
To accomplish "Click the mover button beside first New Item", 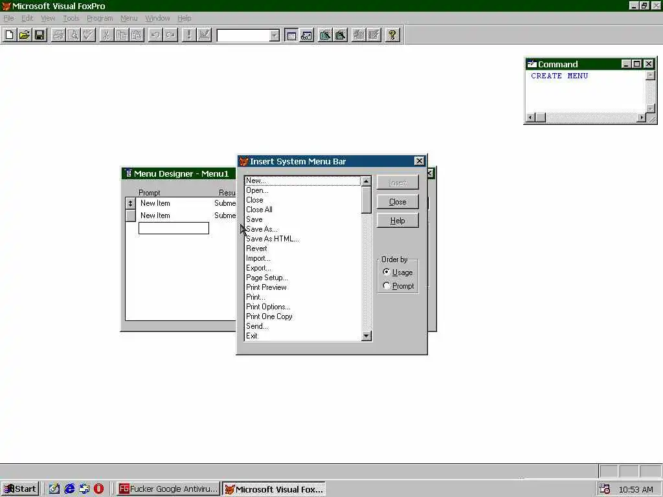I will tap(130, 203).
